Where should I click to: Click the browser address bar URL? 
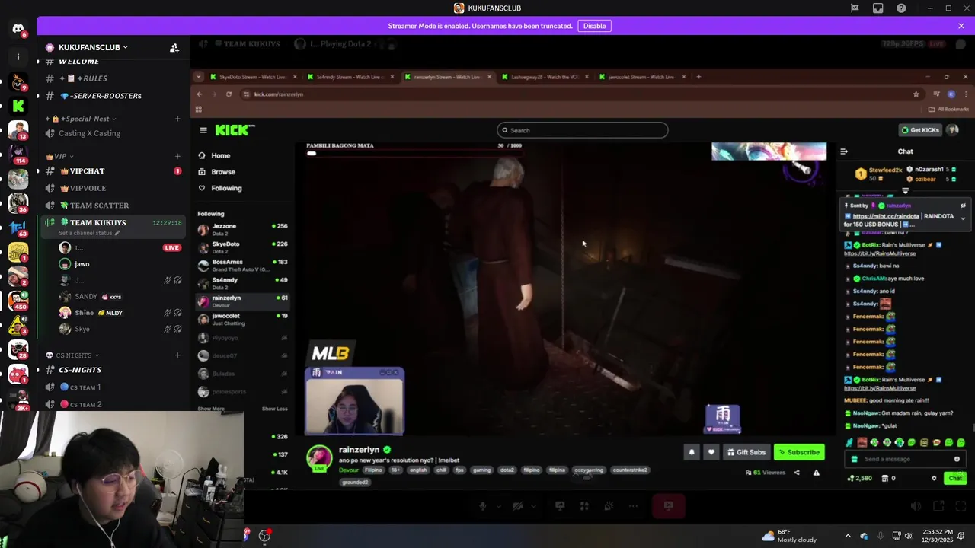pyautogui.click(x=279, y=94)
